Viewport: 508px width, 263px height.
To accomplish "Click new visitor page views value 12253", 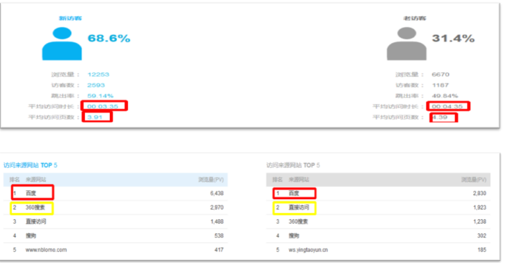I will pos(98,74).
